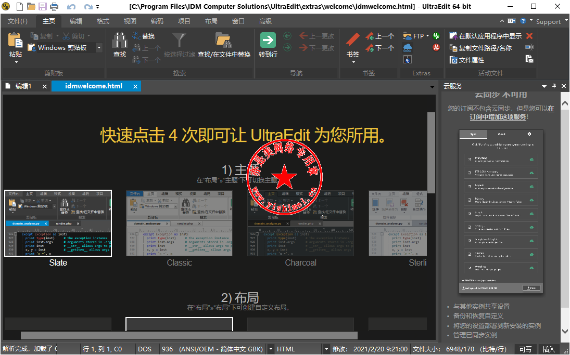Click the red Bookmark icon

[x=353, y=40]
